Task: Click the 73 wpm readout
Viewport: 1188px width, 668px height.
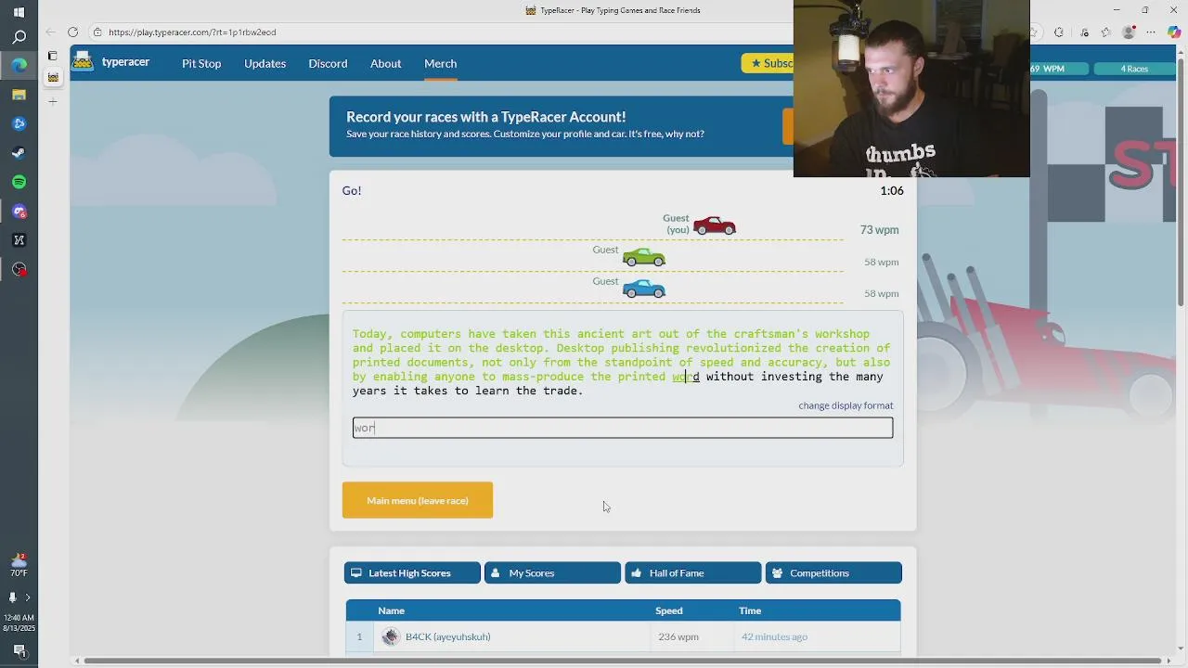Action: click(x=879, y=230)
